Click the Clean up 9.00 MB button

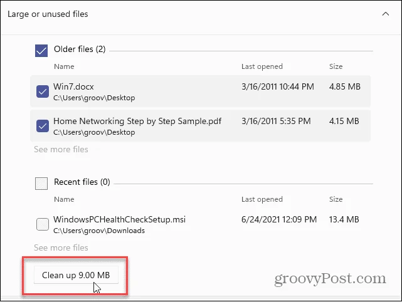click(x=76, y=275)
